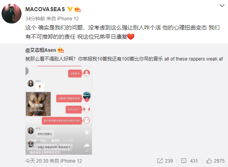The height and width of the screenshot is (167, 228).
Task: Click the orange V verification badge
Action: (70, 9)
